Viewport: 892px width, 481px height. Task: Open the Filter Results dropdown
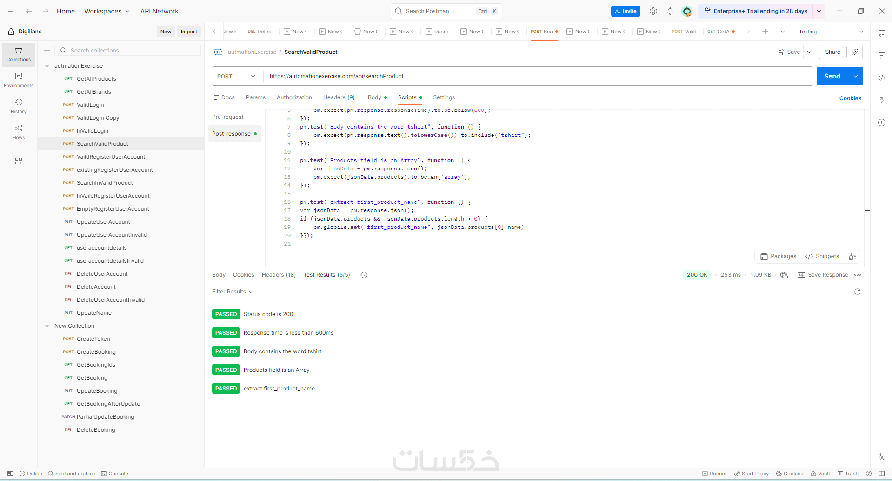point(233,292)
